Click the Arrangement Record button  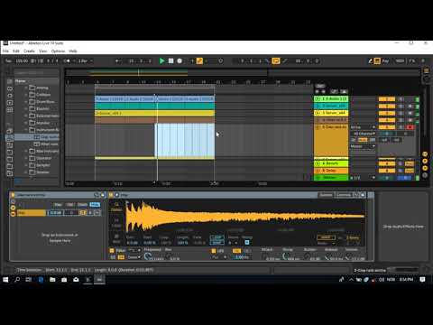pos(180,61)
